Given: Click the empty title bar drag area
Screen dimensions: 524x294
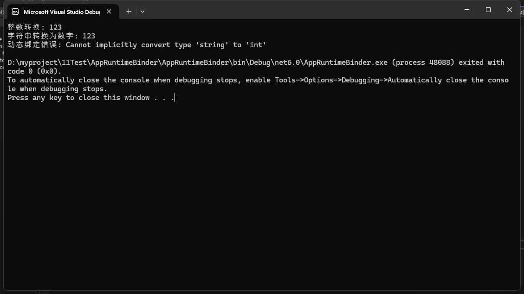Looking at the screenshot, I should click(302, 10).
